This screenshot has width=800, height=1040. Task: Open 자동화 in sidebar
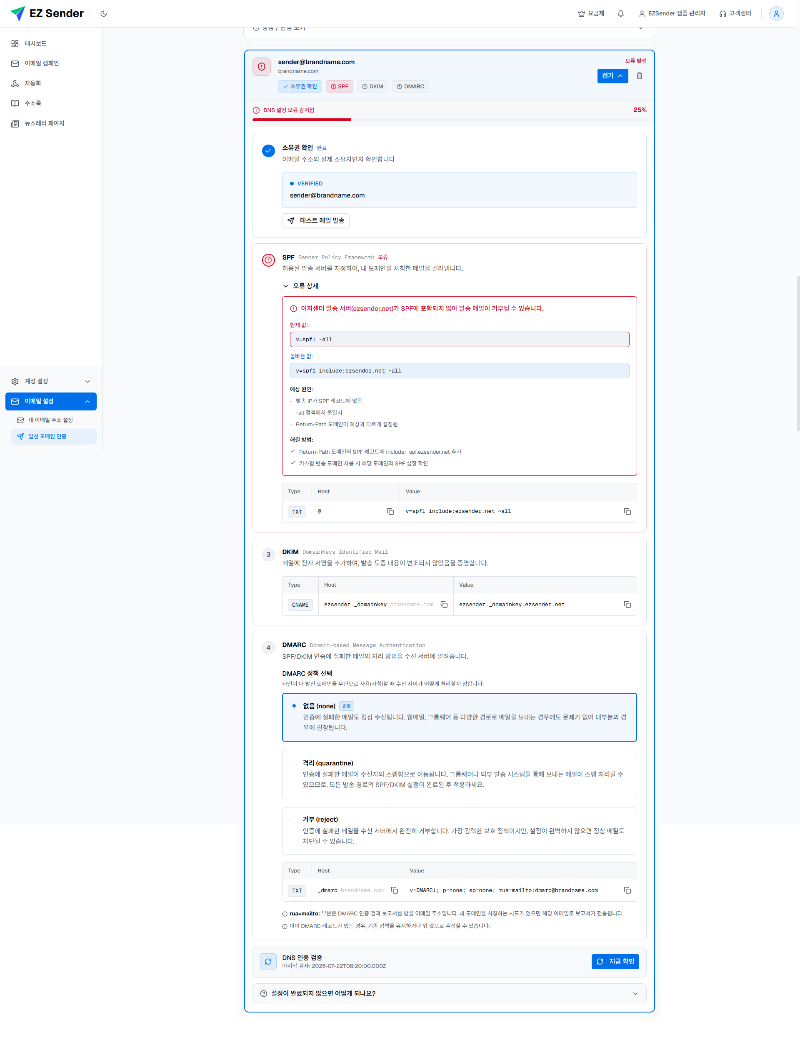51,83
